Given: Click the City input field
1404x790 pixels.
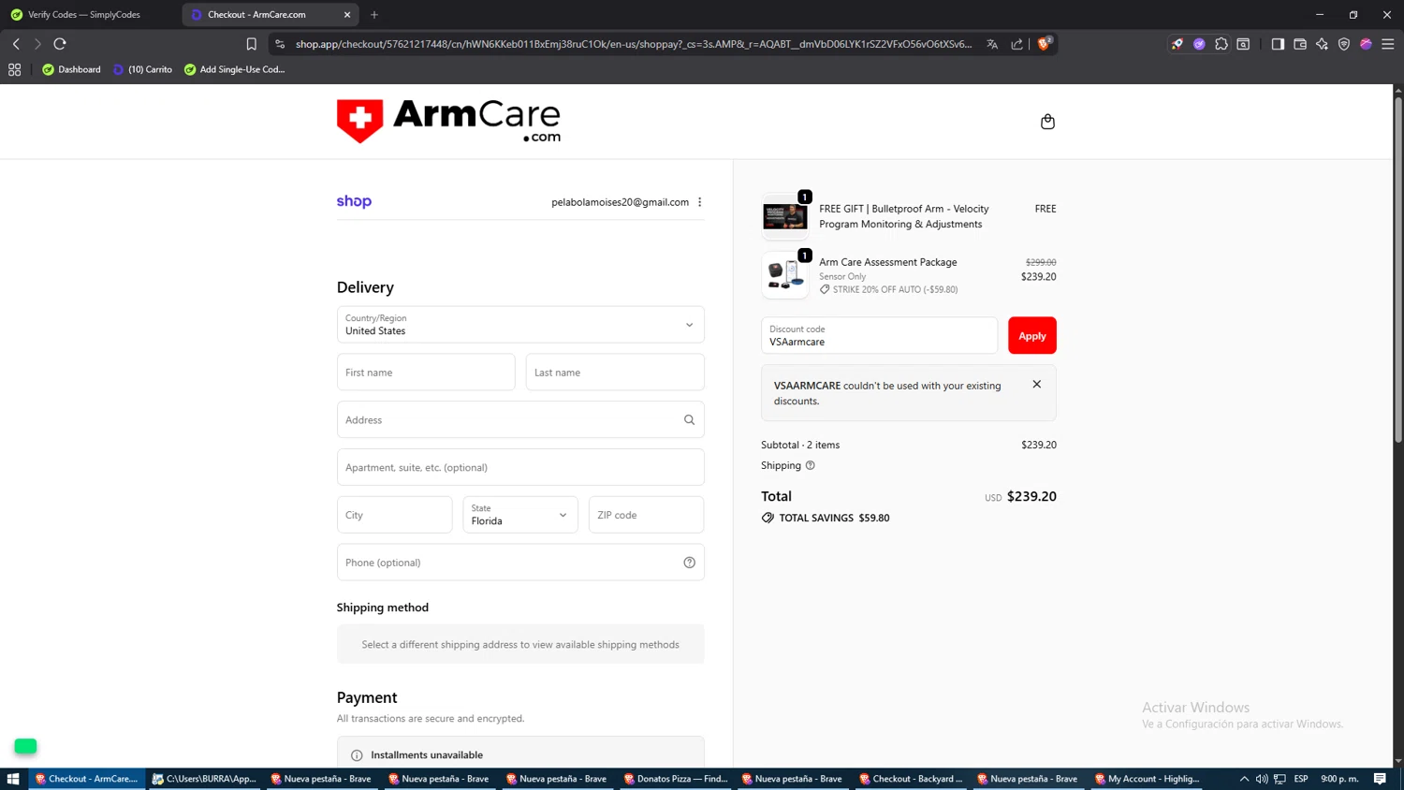Looking at the screenshot, I should coord(395,515).
